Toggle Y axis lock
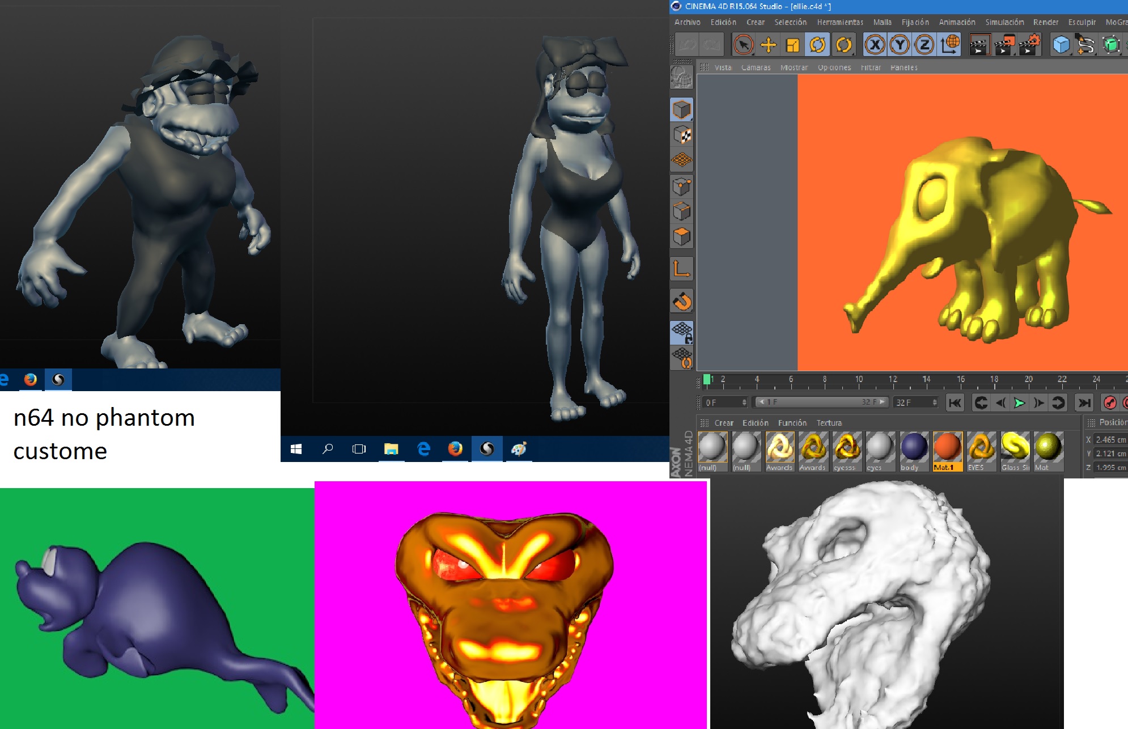 pos(900,45)
